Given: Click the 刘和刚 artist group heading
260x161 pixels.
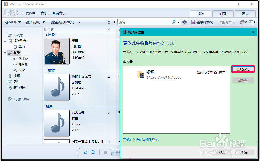Looking at the screenshot, I should tap(50, 35).
